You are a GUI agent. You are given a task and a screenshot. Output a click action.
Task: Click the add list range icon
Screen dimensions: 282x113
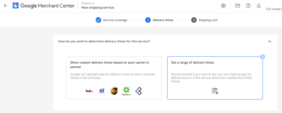tap(215, 91)
